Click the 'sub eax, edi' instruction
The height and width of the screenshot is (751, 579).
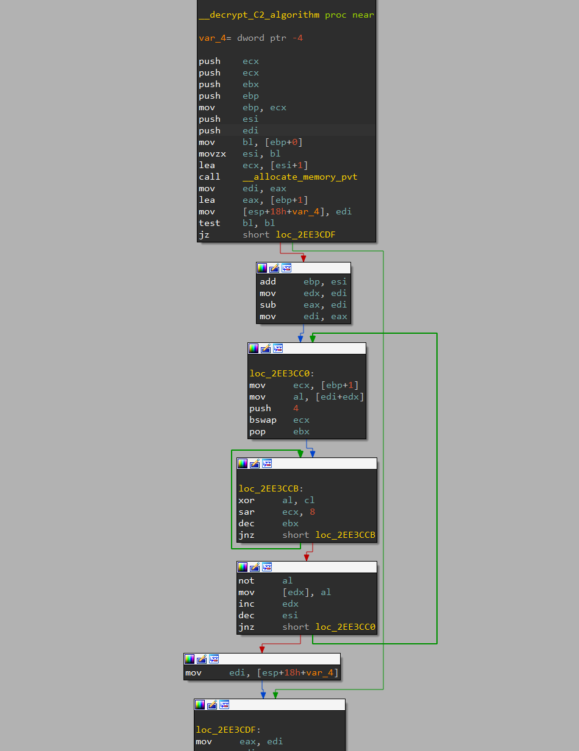(x=303, y=305)
